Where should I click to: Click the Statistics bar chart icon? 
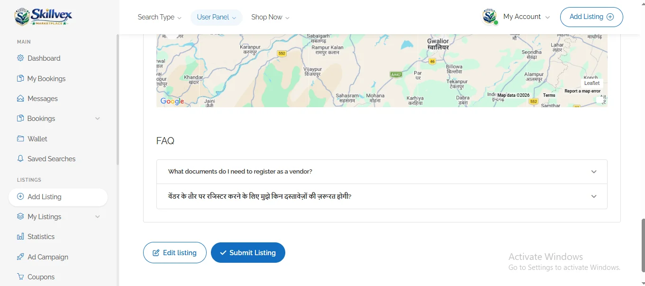[x=20, y=237]
